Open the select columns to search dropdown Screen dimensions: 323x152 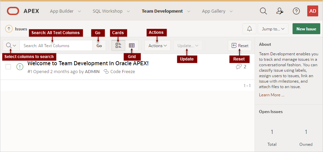[x=11, y=45]
